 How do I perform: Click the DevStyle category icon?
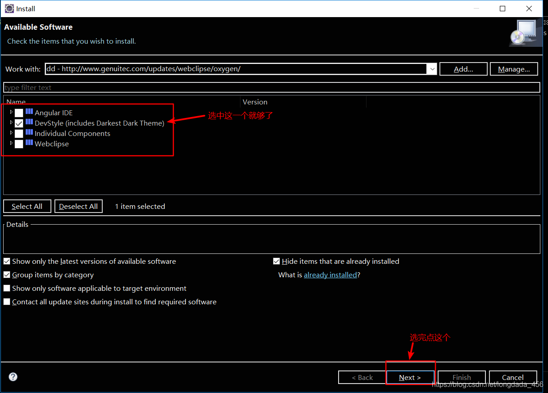(x=29, y=122)
